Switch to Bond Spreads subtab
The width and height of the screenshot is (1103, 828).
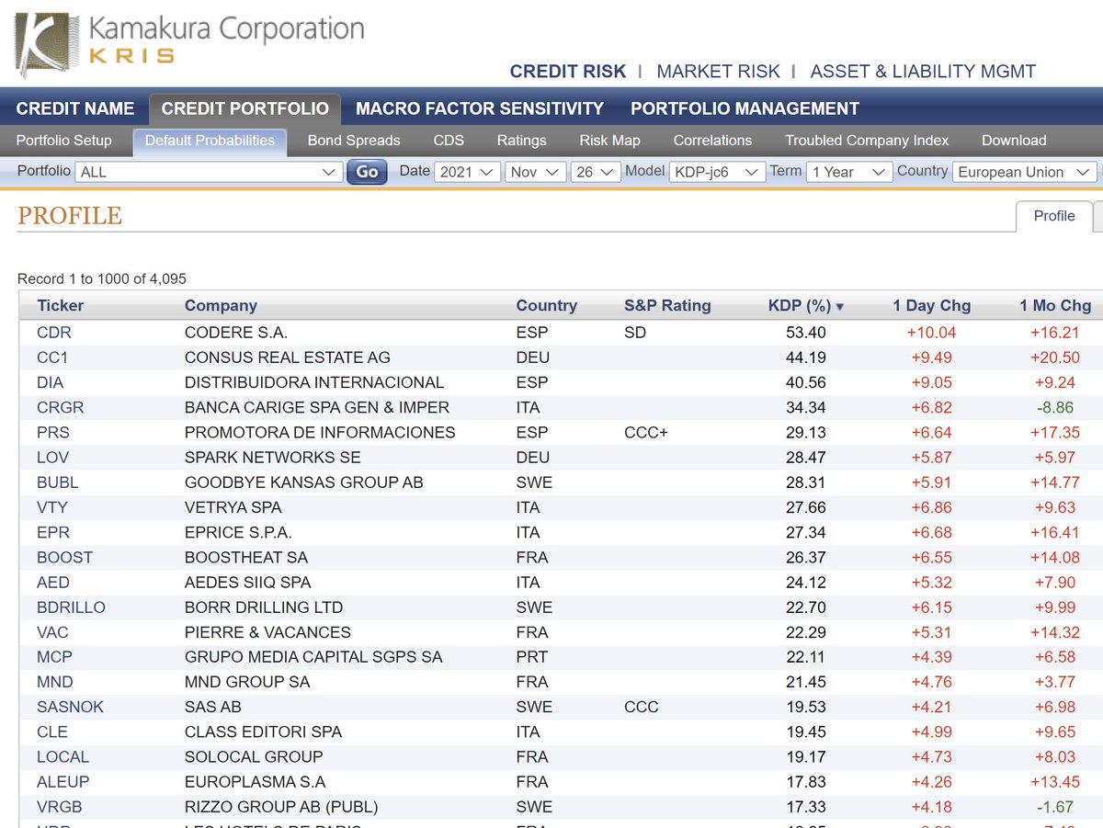point(354,141)
